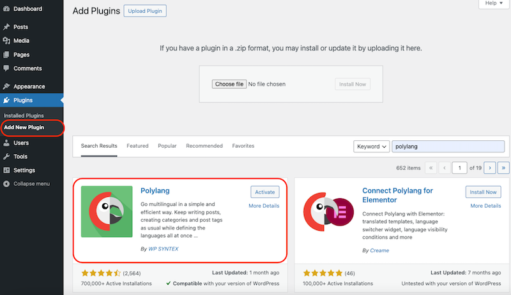The height and width of the screenshot is (295, 511).
Task: Switch to Featured plugins tab
Action: [x=137, y=146]
